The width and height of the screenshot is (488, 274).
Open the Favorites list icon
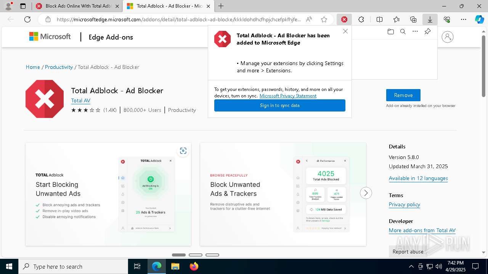(396, 19)
